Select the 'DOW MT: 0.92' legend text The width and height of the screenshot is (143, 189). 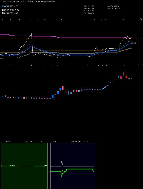pyautogui.click(x=11, y=10)
